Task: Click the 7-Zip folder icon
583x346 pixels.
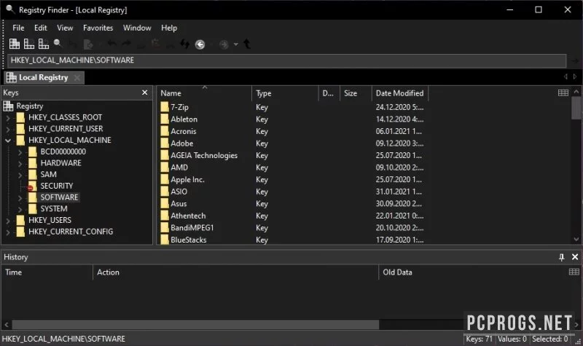Action: 165,107
